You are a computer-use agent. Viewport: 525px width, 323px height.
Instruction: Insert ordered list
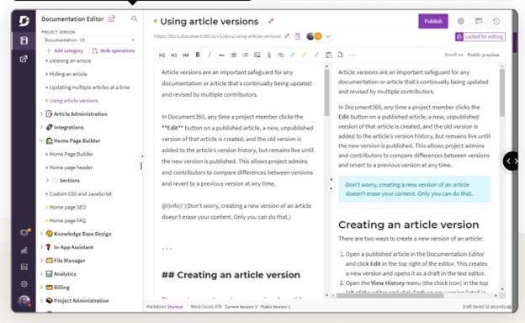(x=245, y=55)
